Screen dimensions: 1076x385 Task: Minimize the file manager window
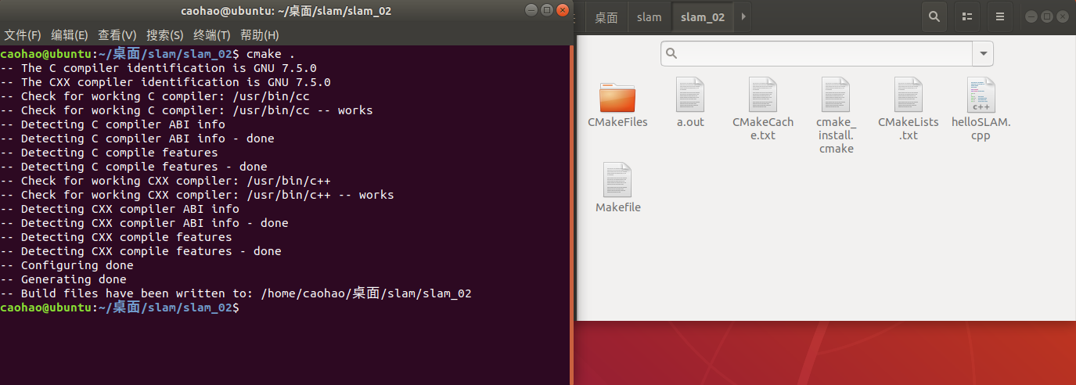(1032, 16)
